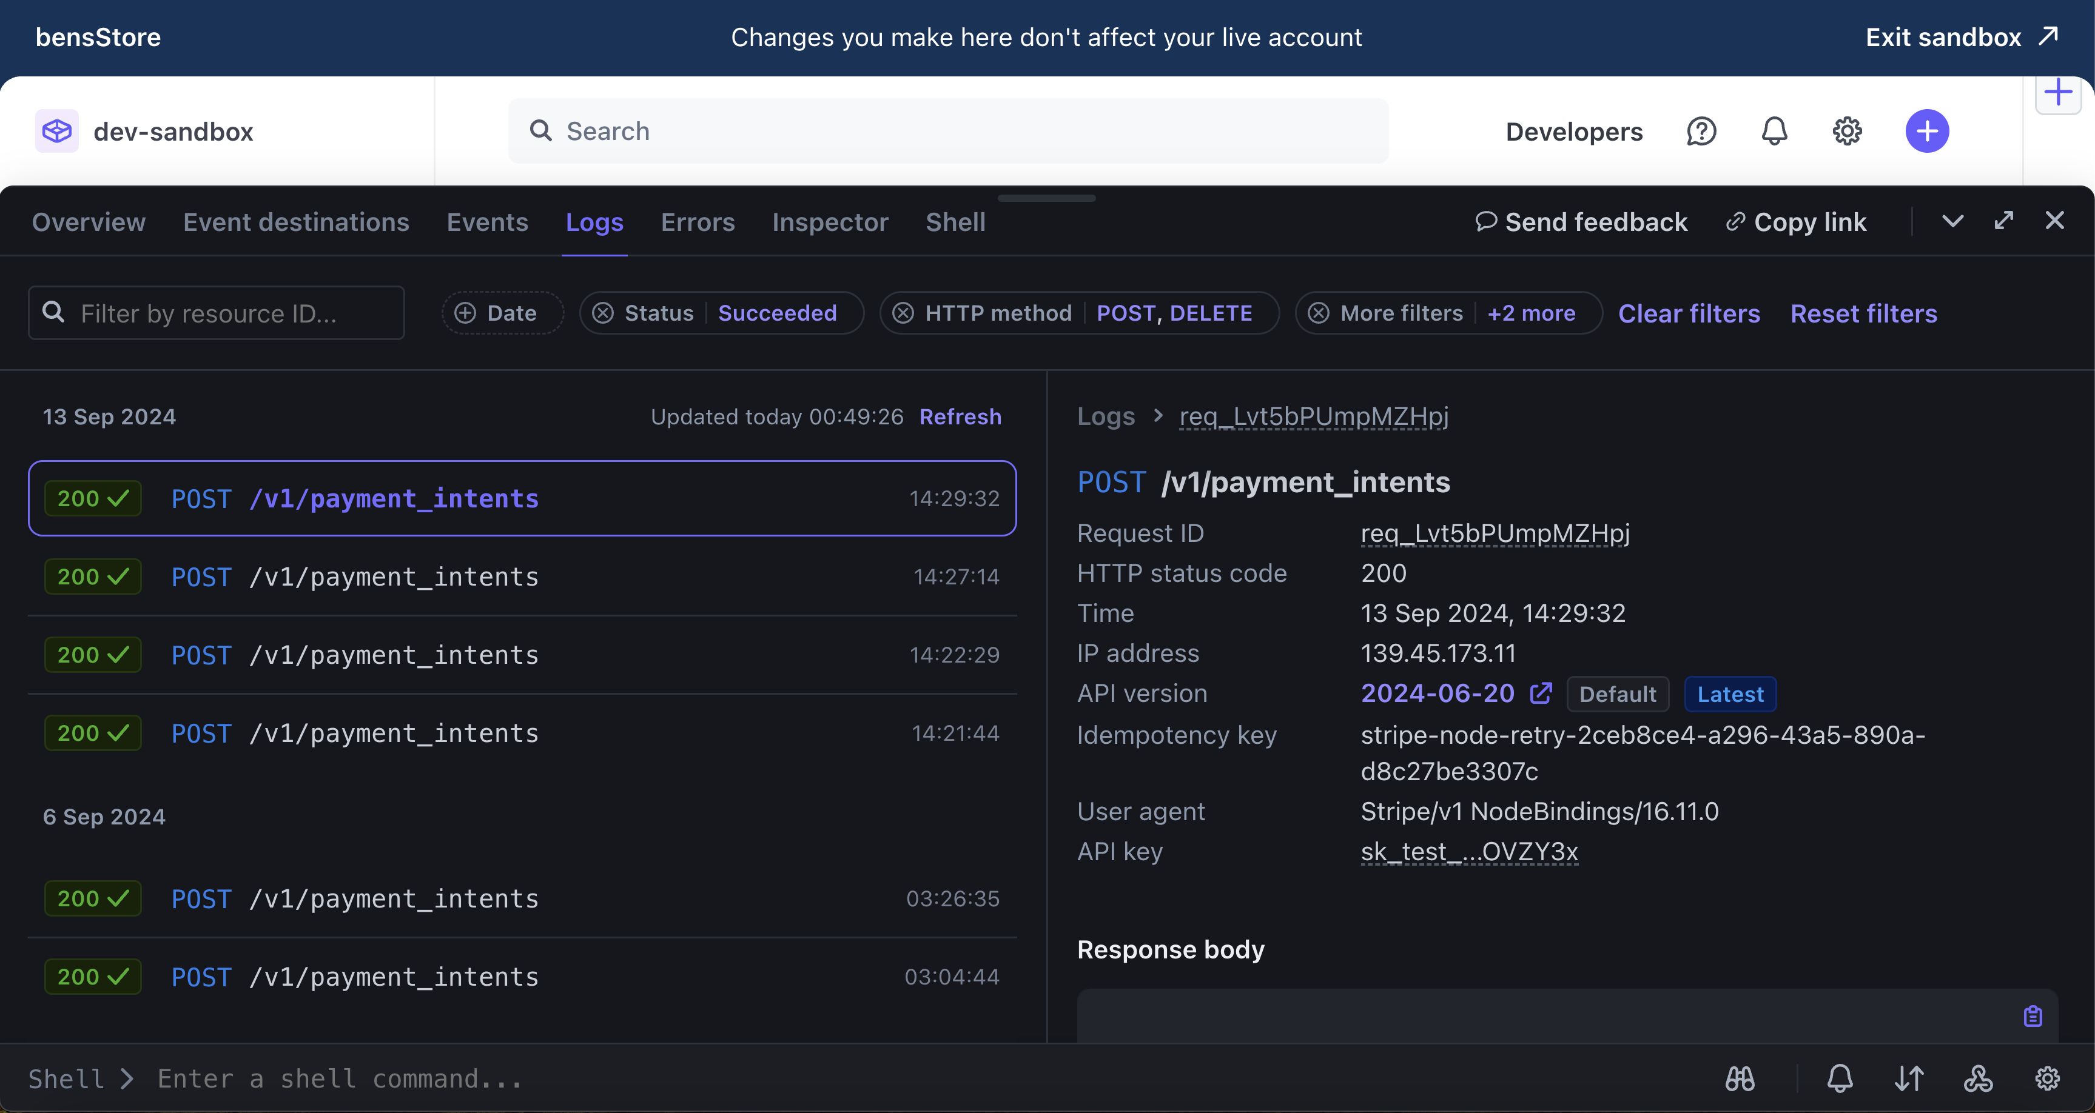Click the API key sk_test_...OVZY3x
Viewport: 2095px width, 1113px height.
click(x=1469, y=851)
